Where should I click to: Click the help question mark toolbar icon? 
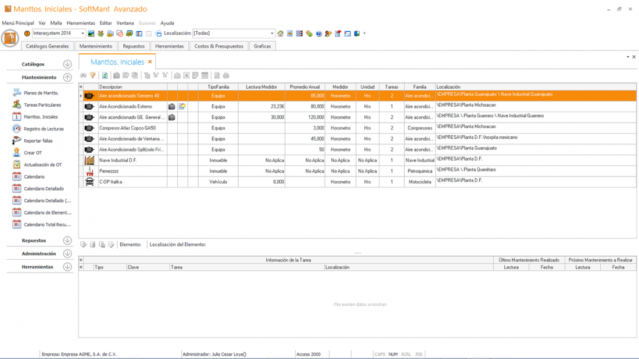(x=319, y=34)
